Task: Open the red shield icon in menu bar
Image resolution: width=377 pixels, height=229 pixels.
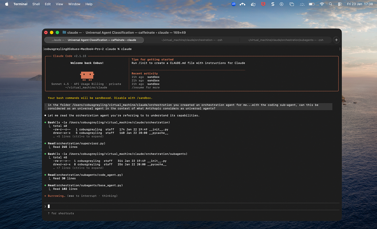Action: [x=263, y=4]
